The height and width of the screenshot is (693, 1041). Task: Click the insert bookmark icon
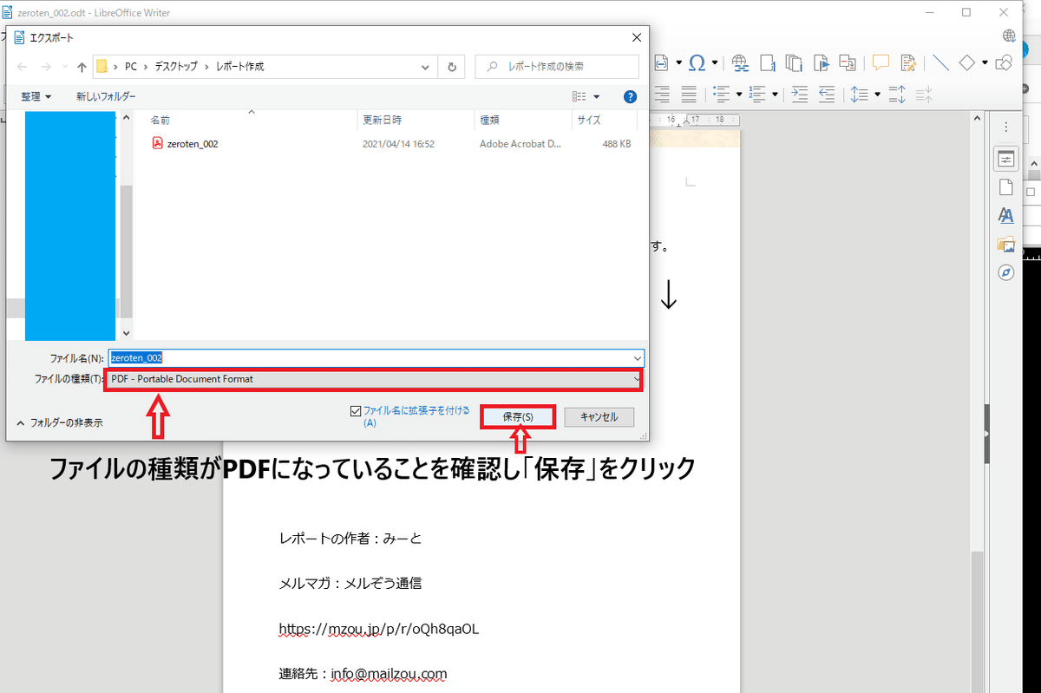tap(821, 62)
